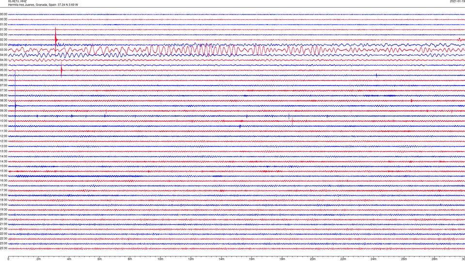Click the 6m tick label on time axis

coord(100,259)
